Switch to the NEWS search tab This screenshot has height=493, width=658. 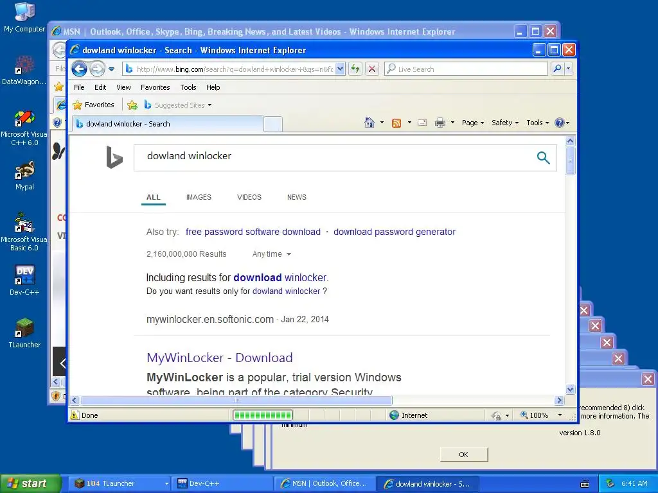(297, 197)
